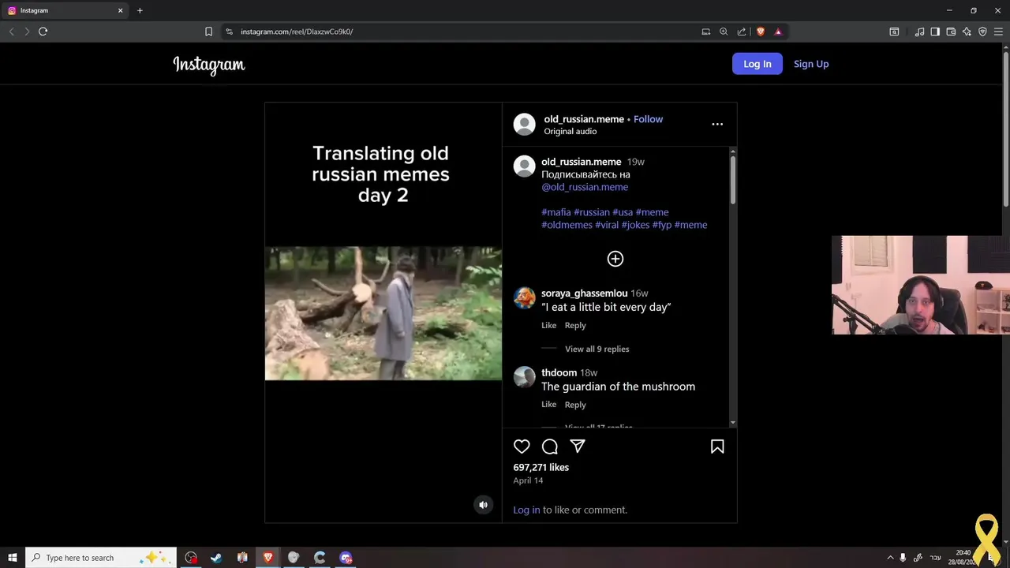Bookmark this page in the address bar
This screenshot has height=568, width=1010.
[208, 32]
